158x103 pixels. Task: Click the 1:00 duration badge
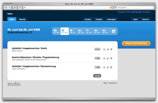[x=97, y=67]
